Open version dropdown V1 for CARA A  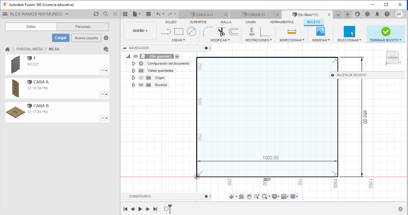coord(104,94)
